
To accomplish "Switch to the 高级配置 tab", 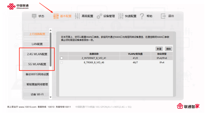I will (87, 16).
